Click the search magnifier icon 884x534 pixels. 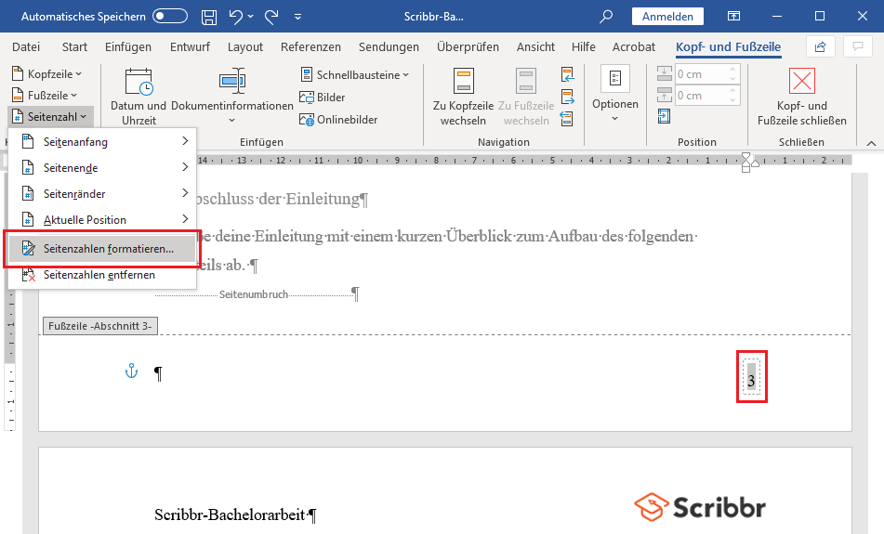(x=606, y=17)
